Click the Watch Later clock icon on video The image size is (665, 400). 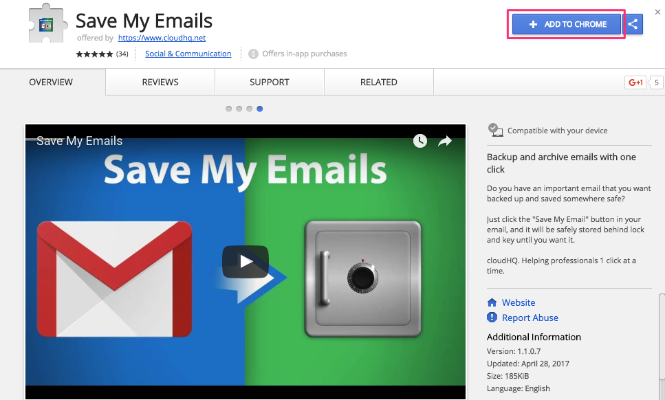(x=420, y=141)
